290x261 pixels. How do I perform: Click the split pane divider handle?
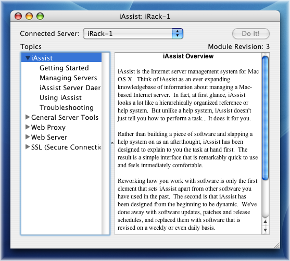click(112, 143)
